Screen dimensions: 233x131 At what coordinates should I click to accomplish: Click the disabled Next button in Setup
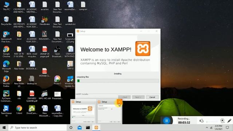[138, 97]
